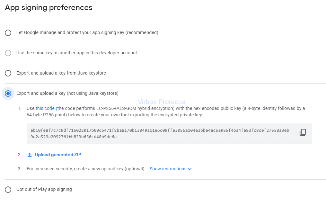Copy the hex encoded public key
326x206 pixels.
tap(303, 132)
